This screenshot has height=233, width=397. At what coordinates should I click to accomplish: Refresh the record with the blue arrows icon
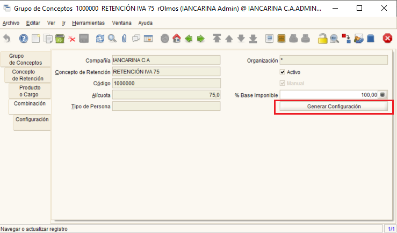(100, 39)
